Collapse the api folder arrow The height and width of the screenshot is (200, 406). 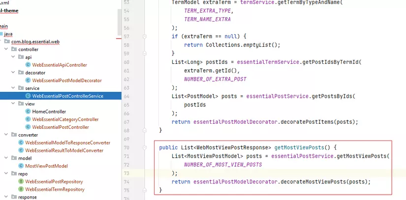pyautogui.click(x=13, y=57)
